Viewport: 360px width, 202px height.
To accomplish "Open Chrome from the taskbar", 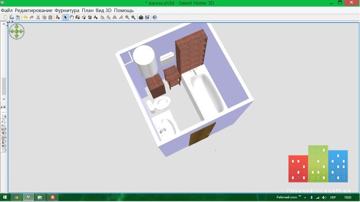I will 16,197.
